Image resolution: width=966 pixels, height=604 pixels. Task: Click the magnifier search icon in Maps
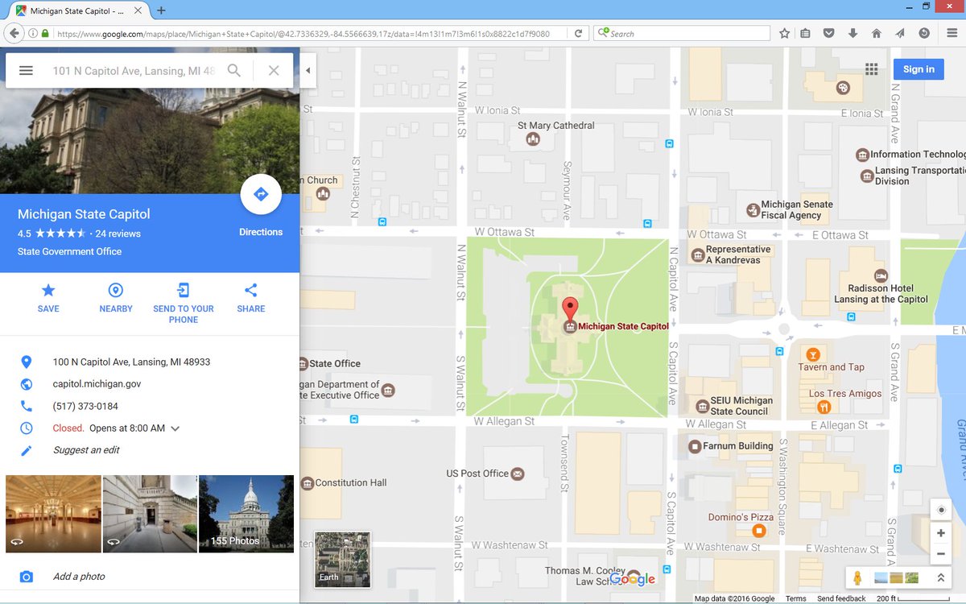coord(234,71)
